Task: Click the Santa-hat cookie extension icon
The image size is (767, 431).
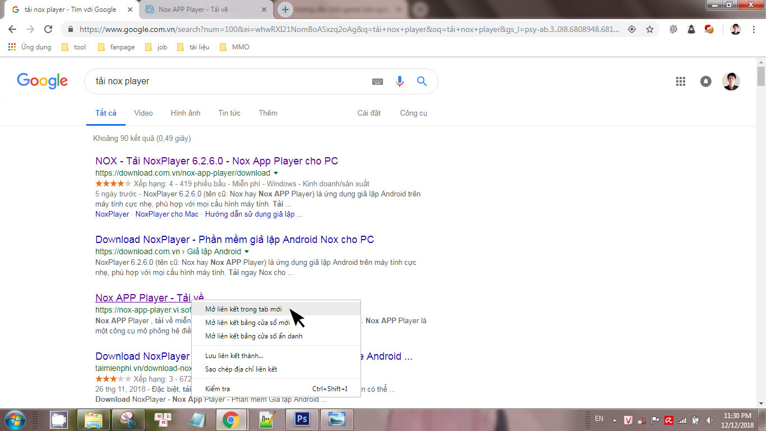Action: pyautogui.click(x=709, y=29)
